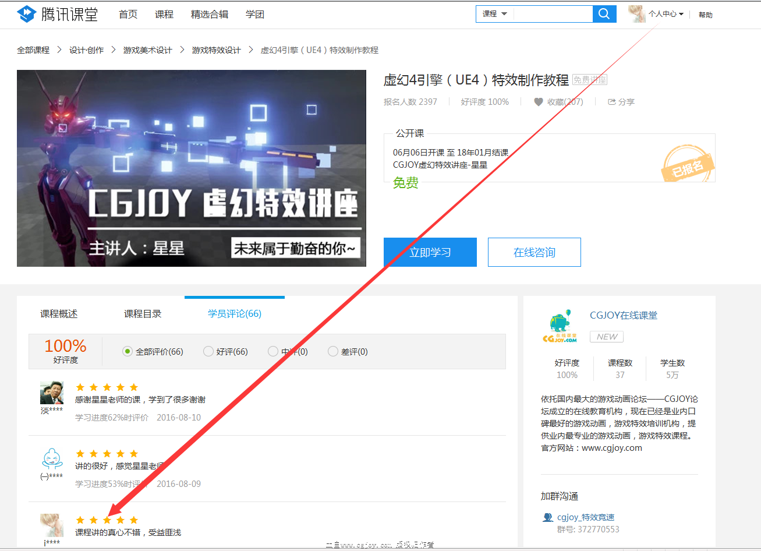
Task: Click the search input field
Action: (x=550, y=13)
